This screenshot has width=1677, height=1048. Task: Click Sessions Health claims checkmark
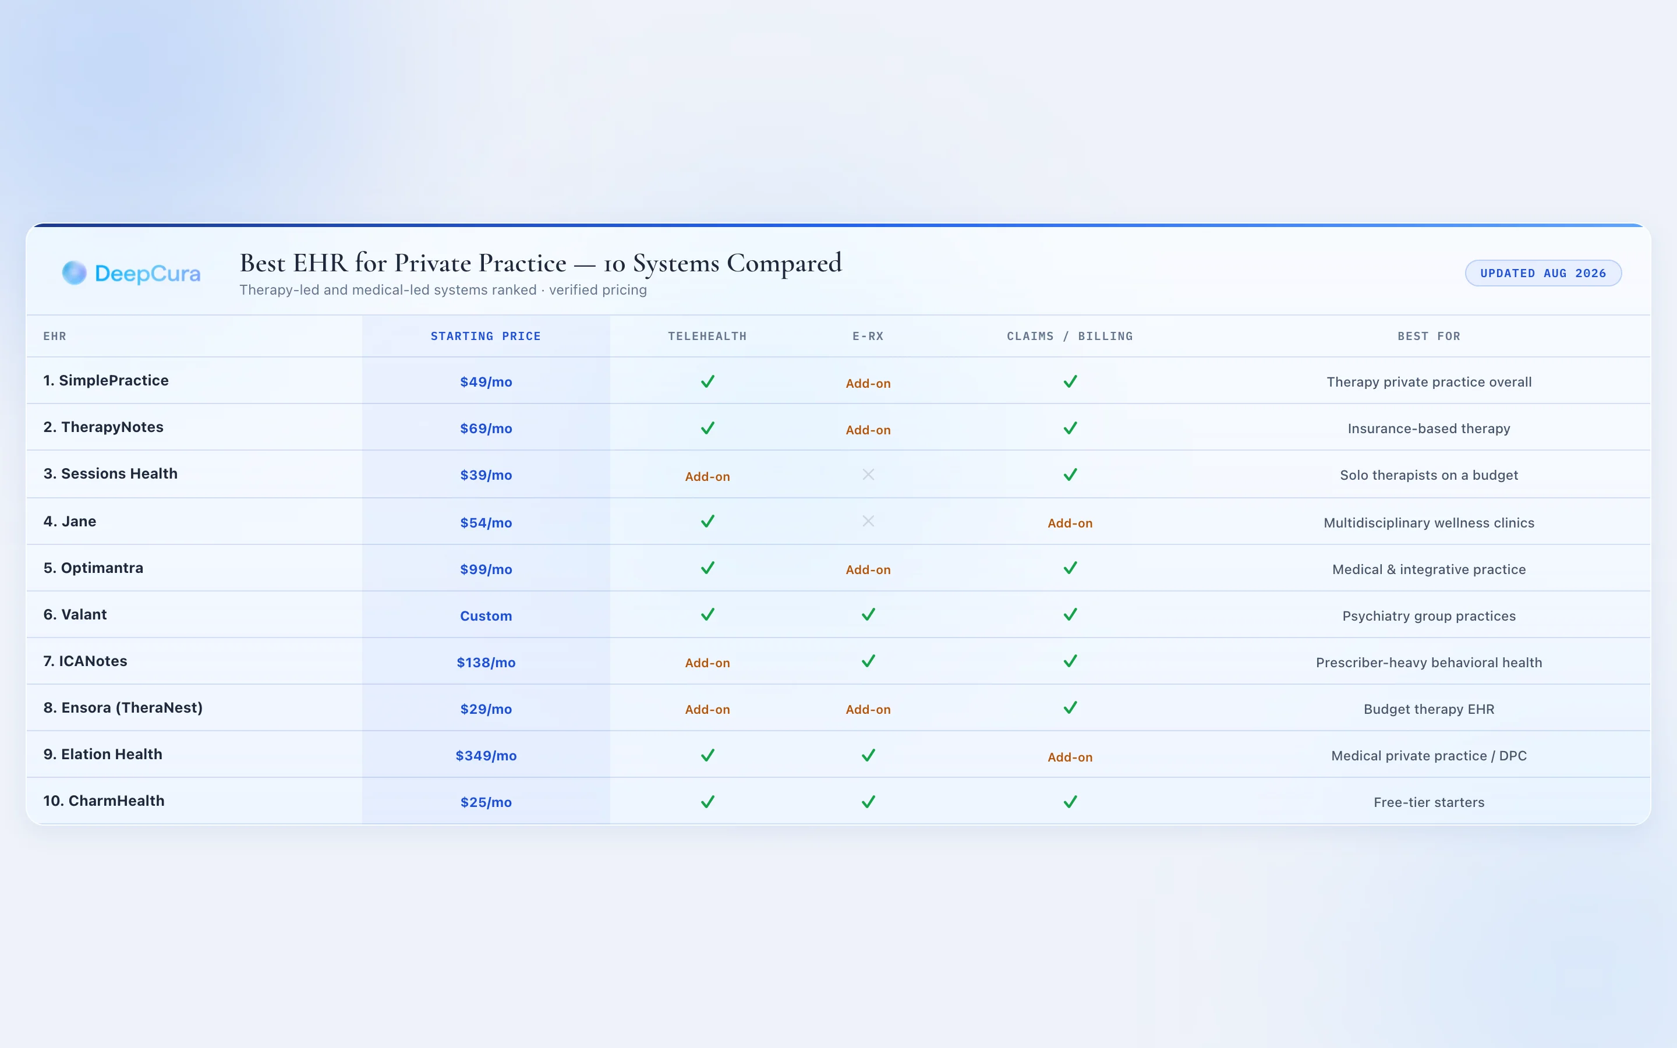pyautogui.click(x=1070, y=475)
